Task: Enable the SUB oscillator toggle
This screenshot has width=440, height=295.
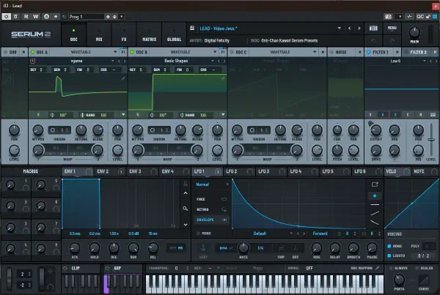Action: click(5, 52)
